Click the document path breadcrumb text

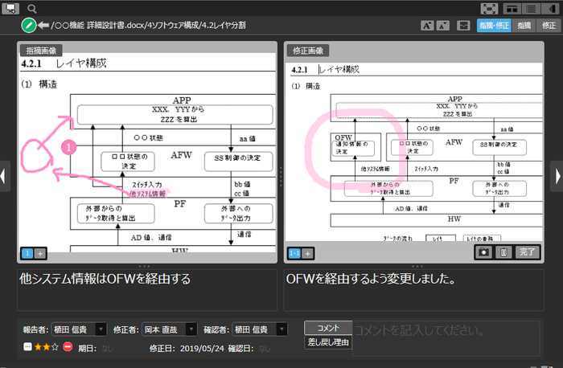tap(148, 26)
